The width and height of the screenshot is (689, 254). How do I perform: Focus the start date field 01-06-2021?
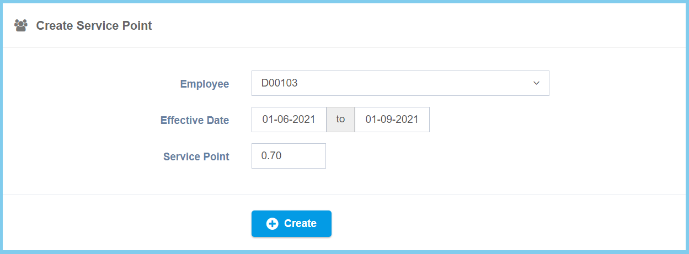coord(289,120)
